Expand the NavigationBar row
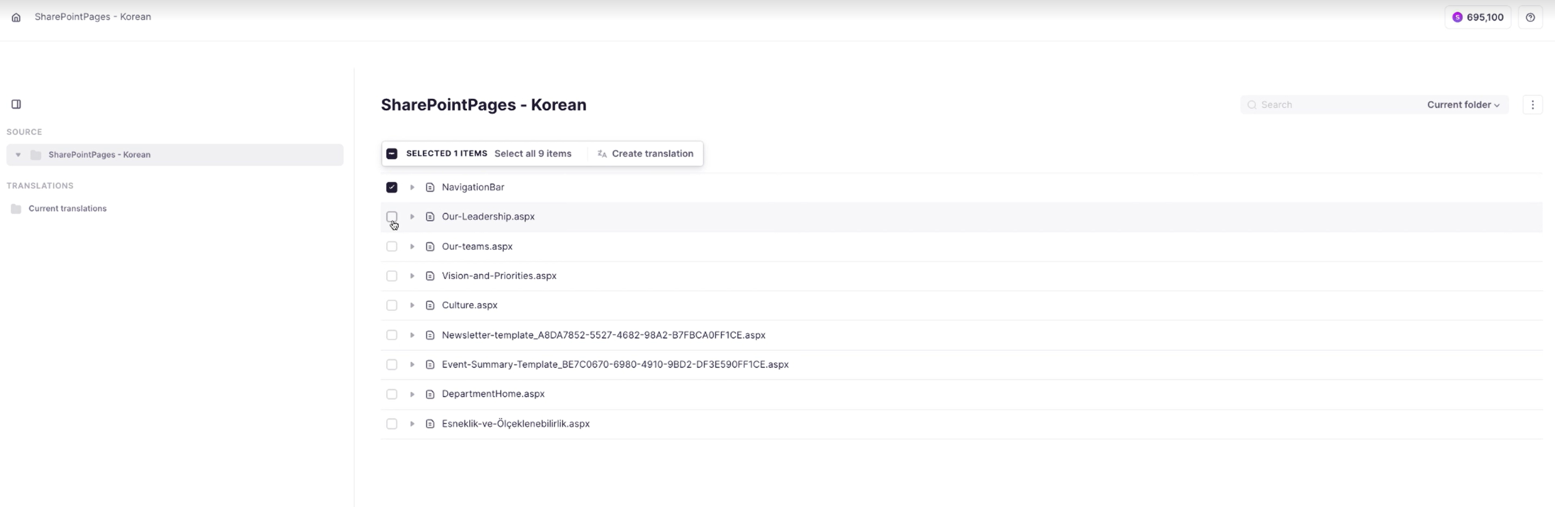This screenshot has height=507, width=1555. [x=412, y=188]
